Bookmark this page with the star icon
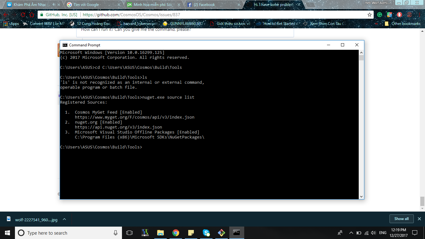 [370, 15]
